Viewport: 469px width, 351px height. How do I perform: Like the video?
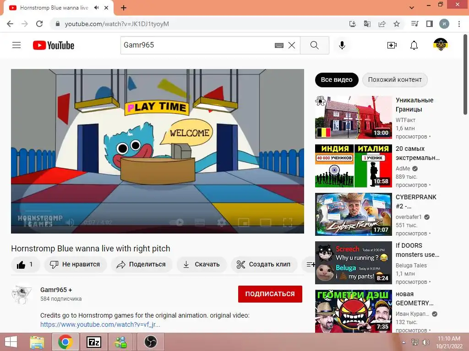(25, 265)
